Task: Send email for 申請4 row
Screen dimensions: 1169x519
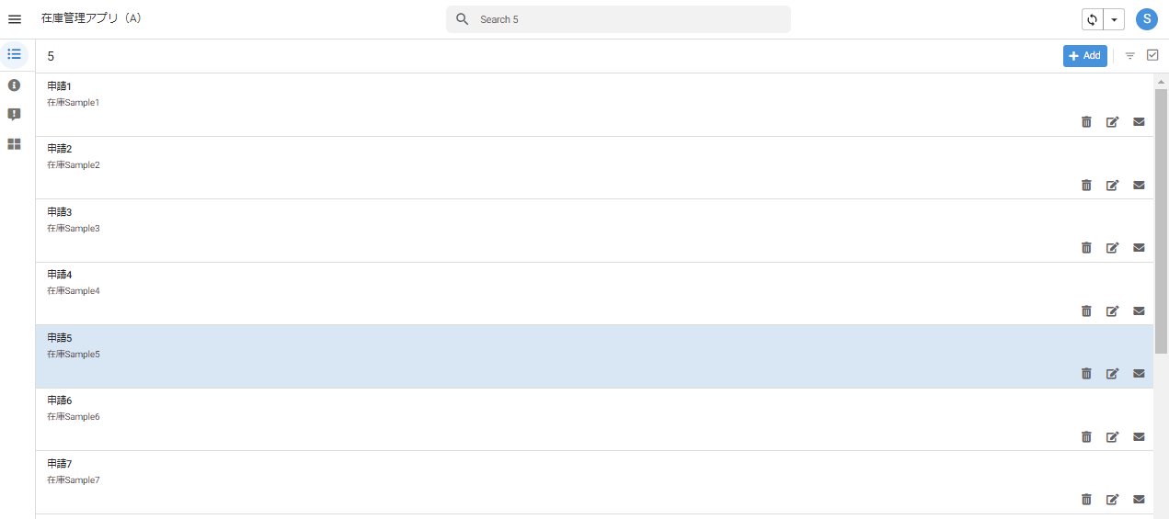Action: pyautogui.click(x=1139, y=311)
